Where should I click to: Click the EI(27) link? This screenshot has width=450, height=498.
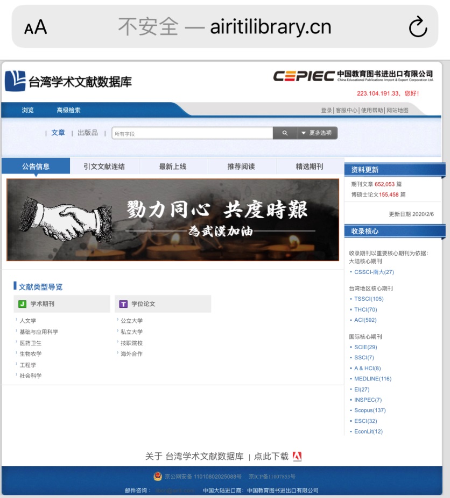[362, 389]
